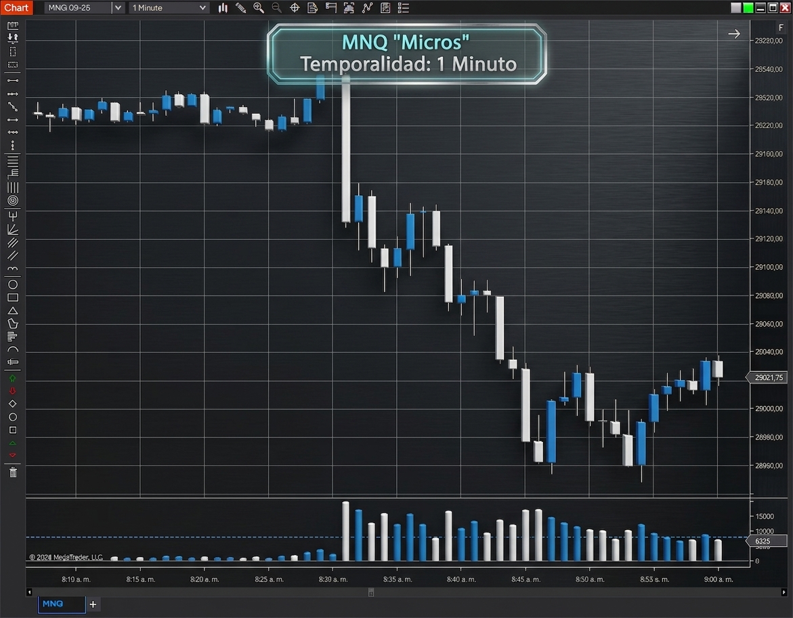The width and height of the screenshot is (793, 618).
Task: Place a green up arrow marker
Action: [x=13, y=378]
